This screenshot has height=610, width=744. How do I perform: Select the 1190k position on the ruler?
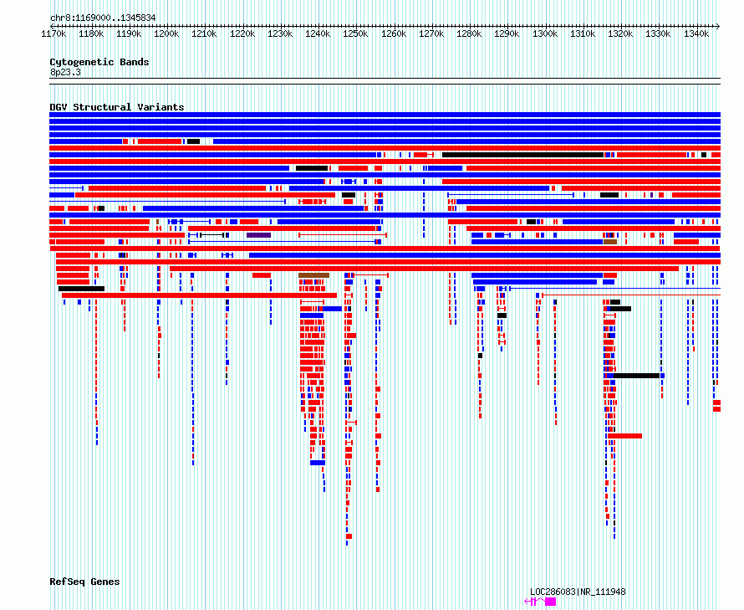click(129, 33)
